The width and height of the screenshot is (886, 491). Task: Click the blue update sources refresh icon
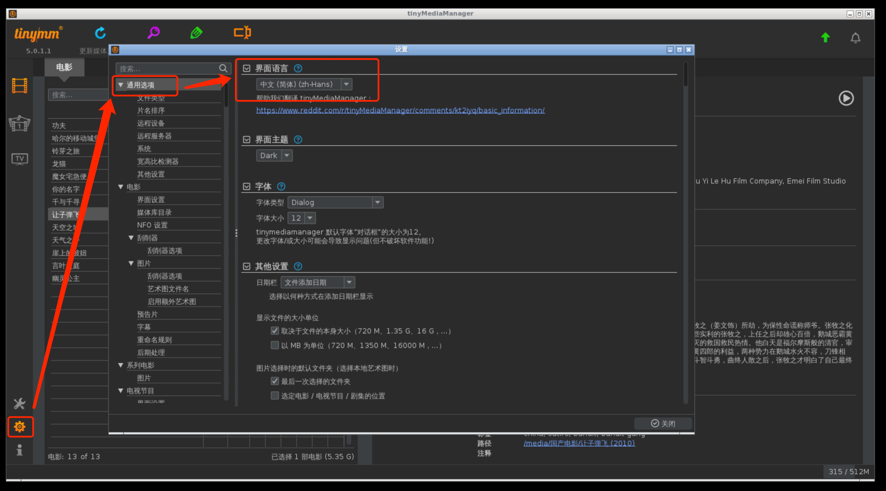100,33
